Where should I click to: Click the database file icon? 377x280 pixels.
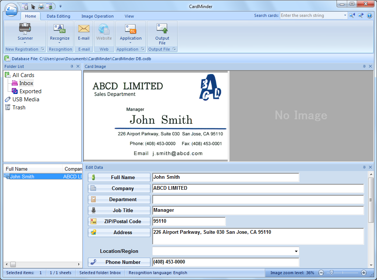7,59
